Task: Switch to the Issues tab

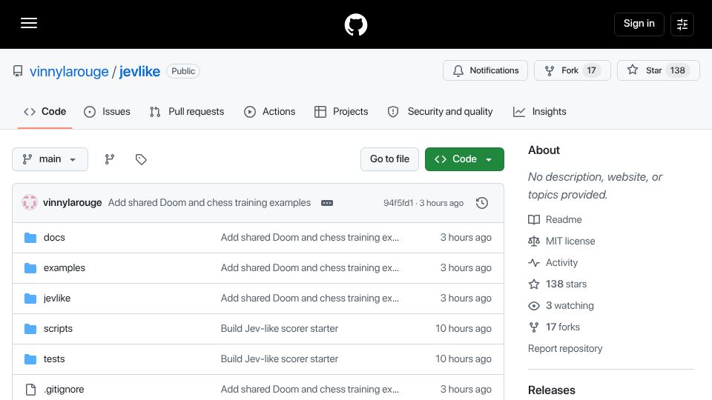Action: click(x=107, y=112)
